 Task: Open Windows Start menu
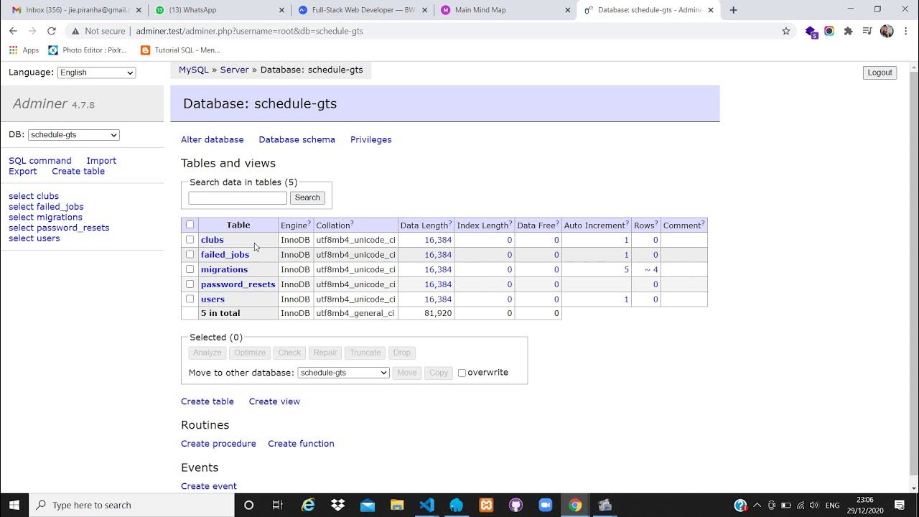coord(14,505)
